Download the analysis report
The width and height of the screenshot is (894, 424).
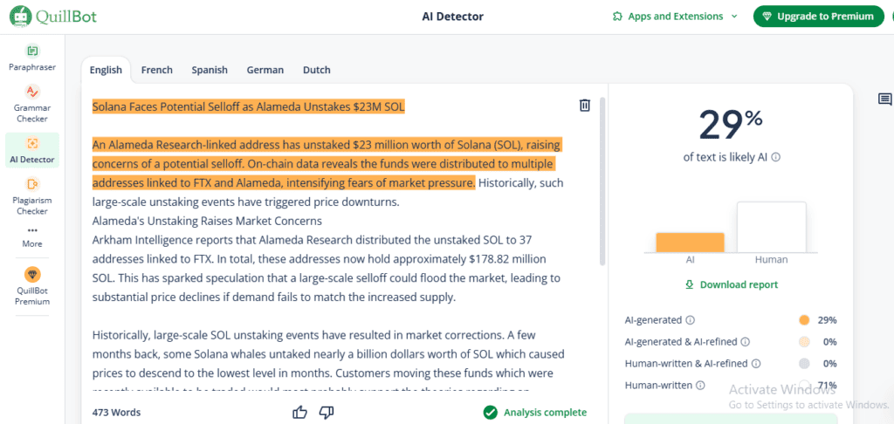(732, 284)
